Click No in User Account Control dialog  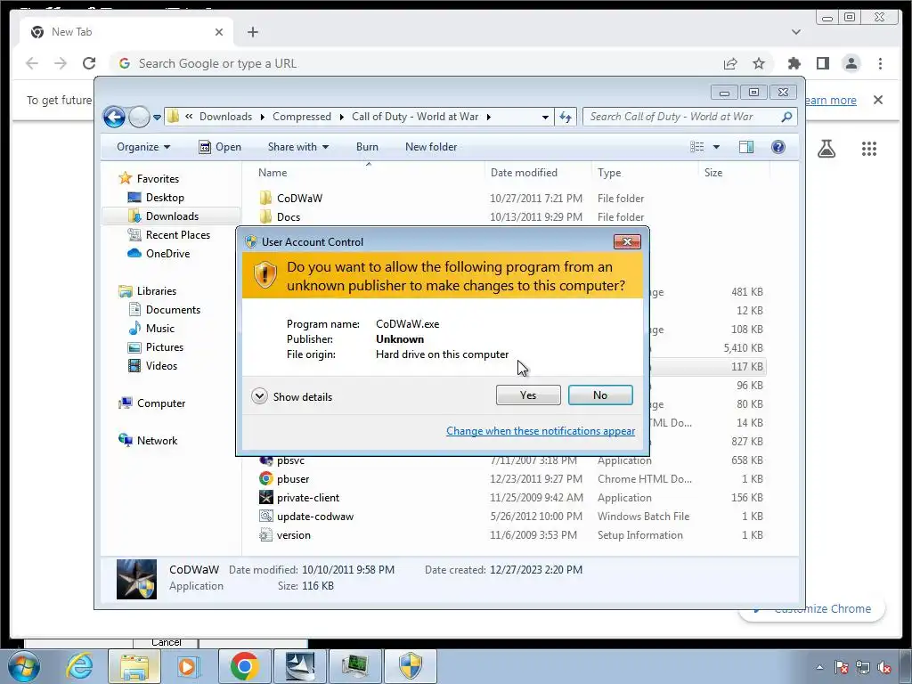coord(600,395)
